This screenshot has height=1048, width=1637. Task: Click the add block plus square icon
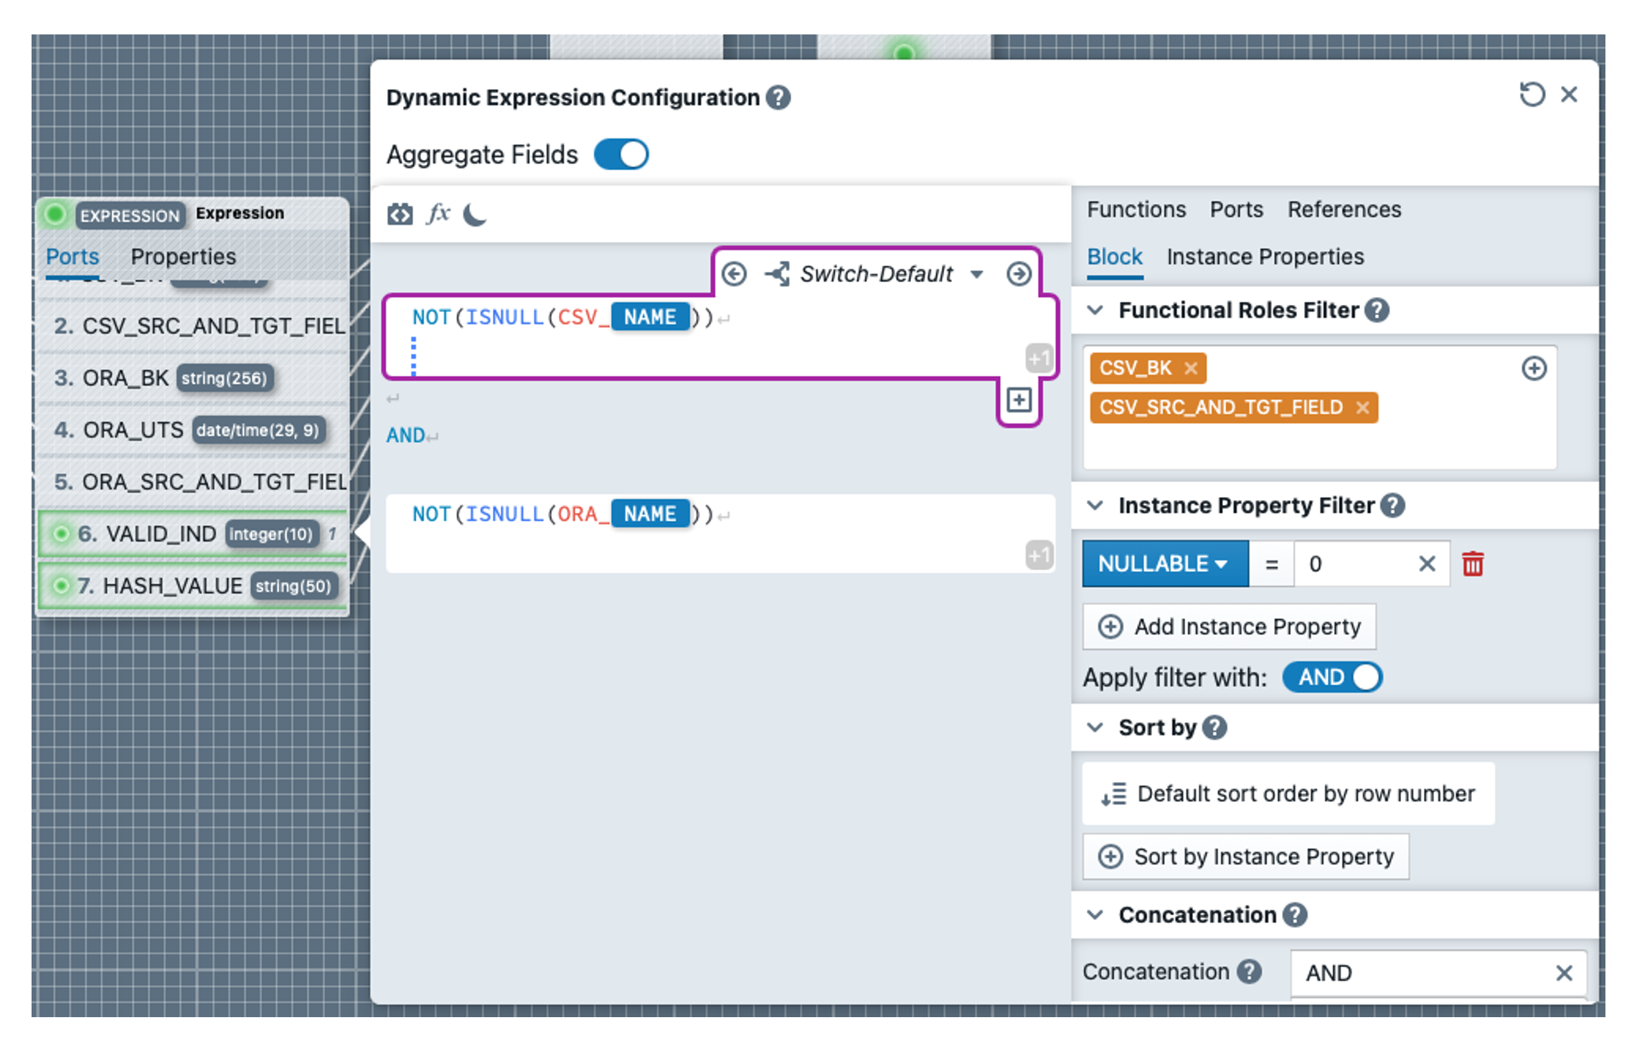click(1019, 400)
